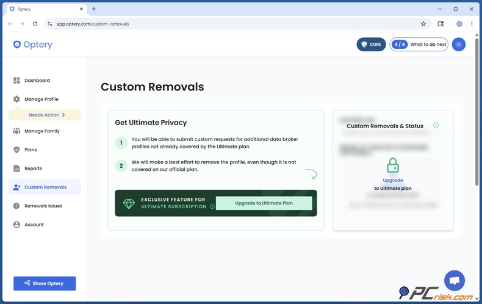Open the user avatar menu
Image resolution: width=482 pixels, height=304 pixels.
coord(459,45)
